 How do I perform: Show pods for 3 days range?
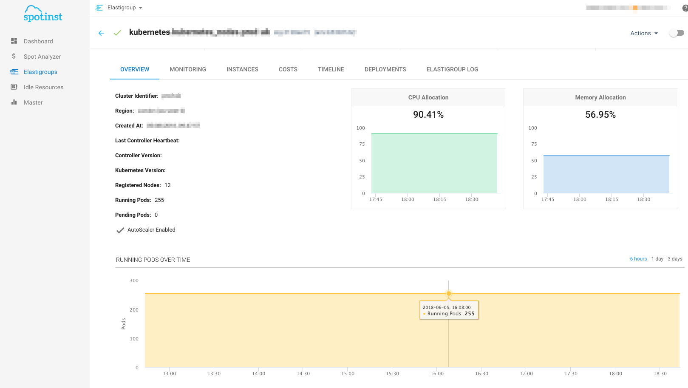675,259
